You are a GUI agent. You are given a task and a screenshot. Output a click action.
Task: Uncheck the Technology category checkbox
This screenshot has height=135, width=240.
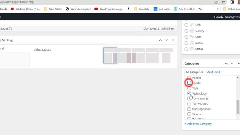(189, 93)
